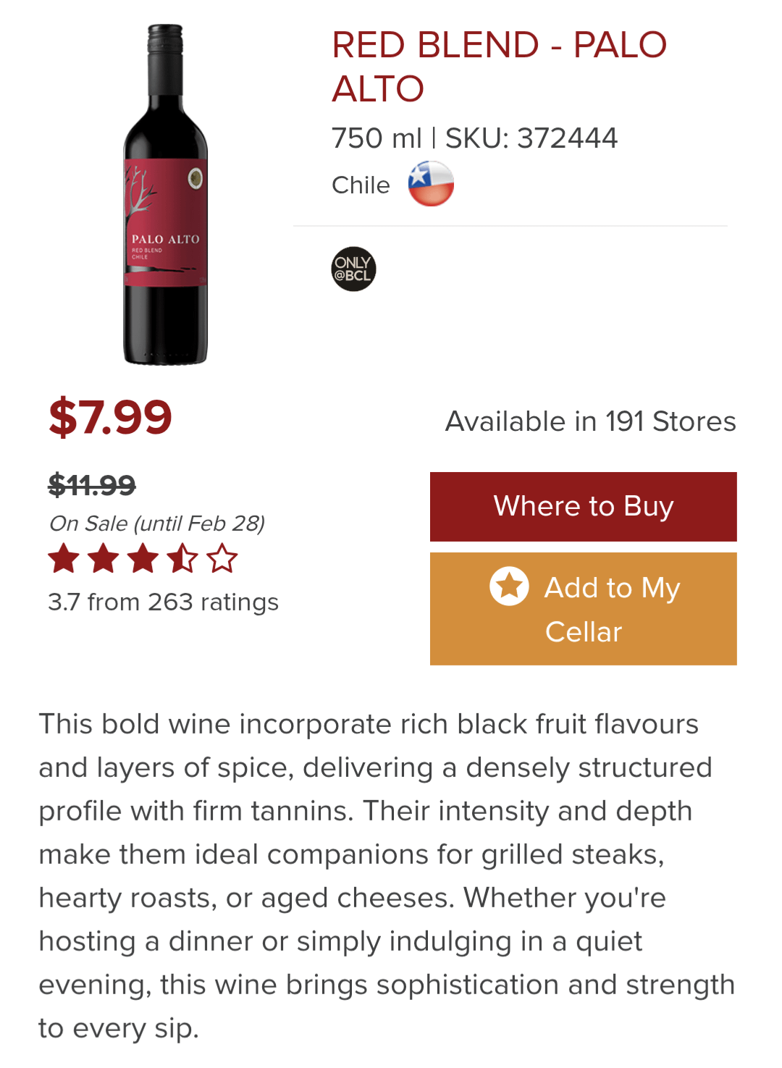Open the 3.7 from 263 ratings link
This screenshot has width=782, height=1068.
(x=163, y=602)
